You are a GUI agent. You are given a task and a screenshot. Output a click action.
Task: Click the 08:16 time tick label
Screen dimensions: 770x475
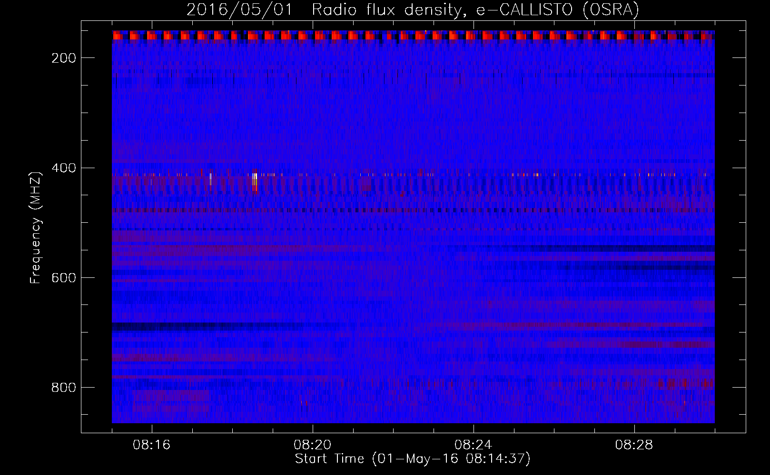point(152,445)
